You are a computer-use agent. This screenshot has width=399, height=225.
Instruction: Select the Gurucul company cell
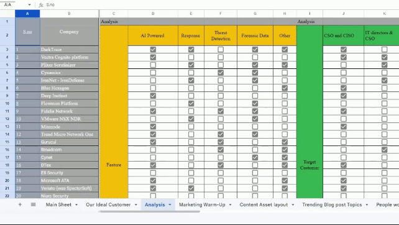coord(69,142)
